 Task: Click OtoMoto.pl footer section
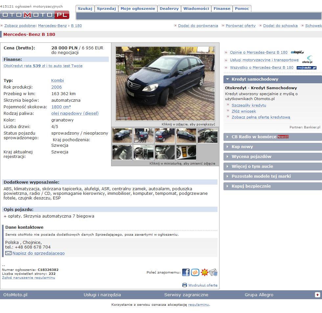(15, 295)
